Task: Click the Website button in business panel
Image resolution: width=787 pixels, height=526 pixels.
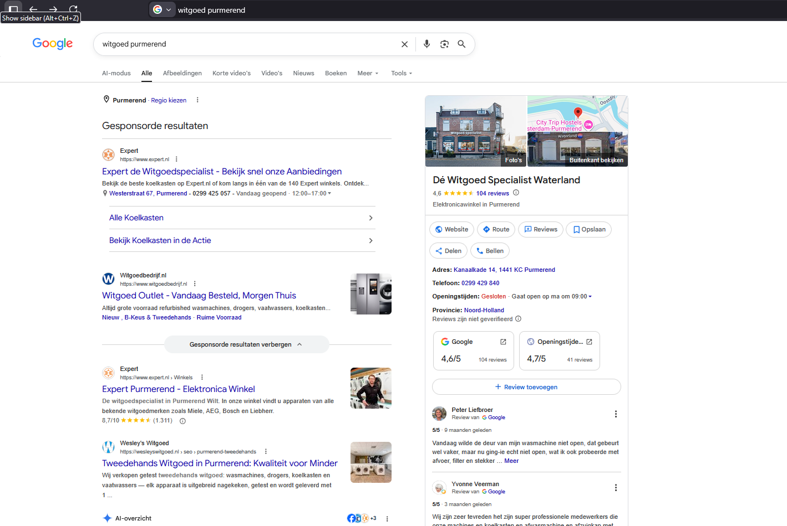Action: (x=451, y=229)
